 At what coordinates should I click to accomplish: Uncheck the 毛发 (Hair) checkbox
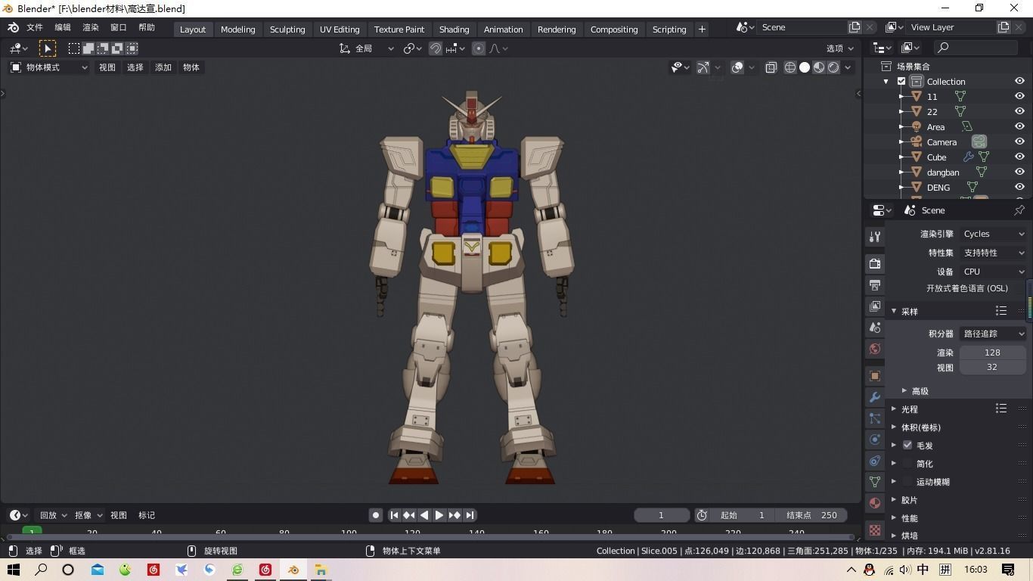[907, 445]
